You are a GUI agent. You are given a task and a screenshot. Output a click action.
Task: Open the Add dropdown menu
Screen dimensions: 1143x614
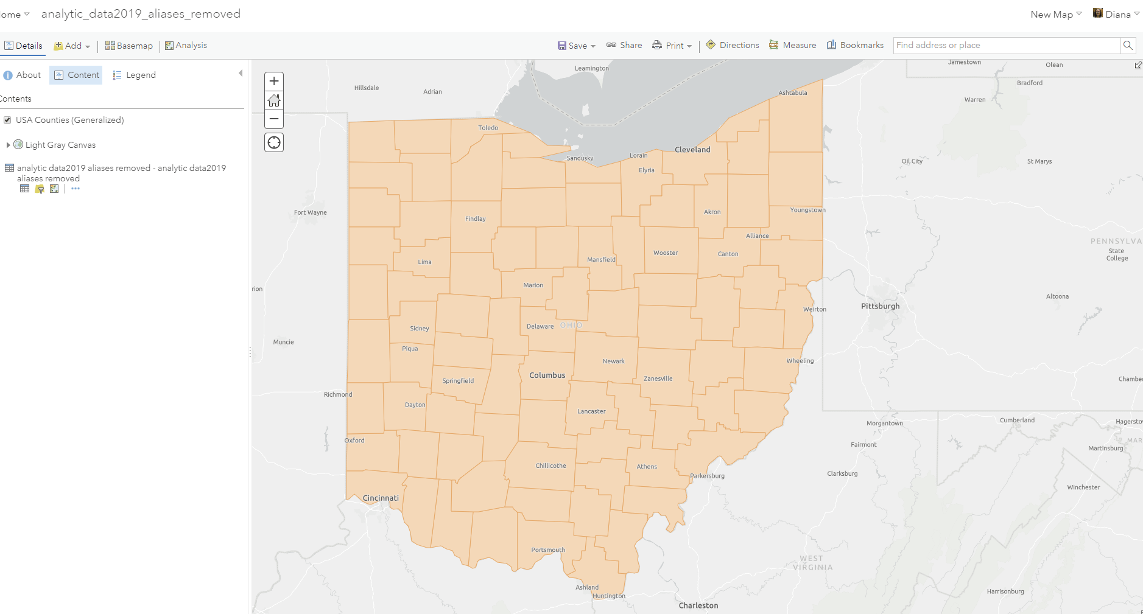click(72, 46)
